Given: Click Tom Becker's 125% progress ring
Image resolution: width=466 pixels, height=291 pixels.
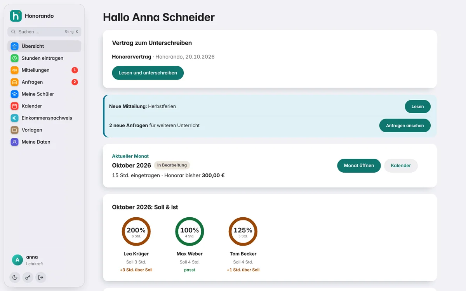Looking at the screenshot, I should 243,232.
